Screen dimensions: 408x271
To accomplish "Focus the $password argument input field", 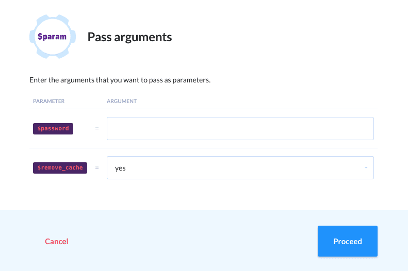I will [240, 128].
